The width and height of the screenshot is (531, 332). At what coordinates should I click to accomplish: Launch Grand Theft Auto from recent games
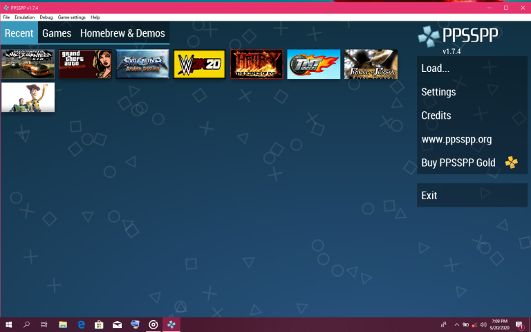[x=85, y=64]
